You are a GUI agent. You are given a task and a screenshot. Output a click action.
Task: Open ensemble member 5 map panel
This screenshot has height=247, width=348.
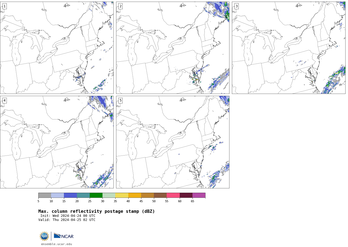pyautogui.click(x=173, y=142)
